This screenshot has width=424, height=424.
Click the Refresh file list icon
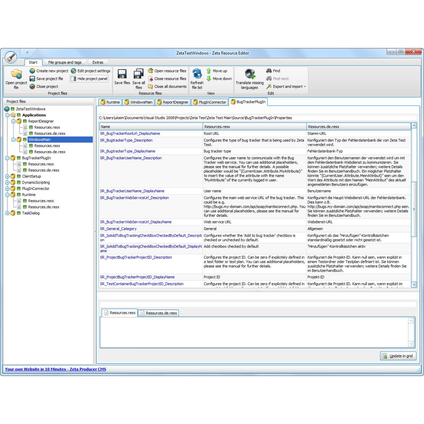coord(197,74)
